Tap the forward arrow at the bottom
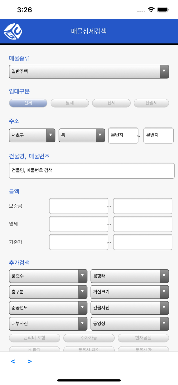 pyautogui.click(x=30, y=361)
